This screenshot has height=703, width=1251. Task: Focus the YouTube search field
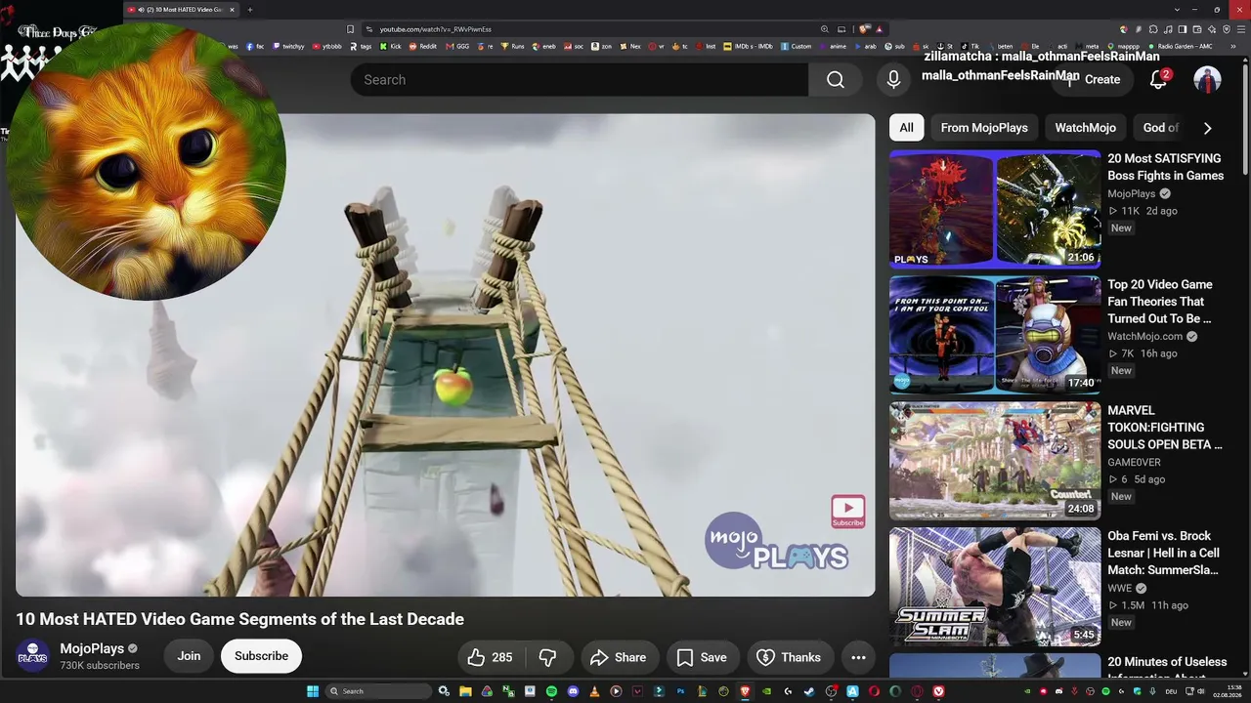[580, 80]
